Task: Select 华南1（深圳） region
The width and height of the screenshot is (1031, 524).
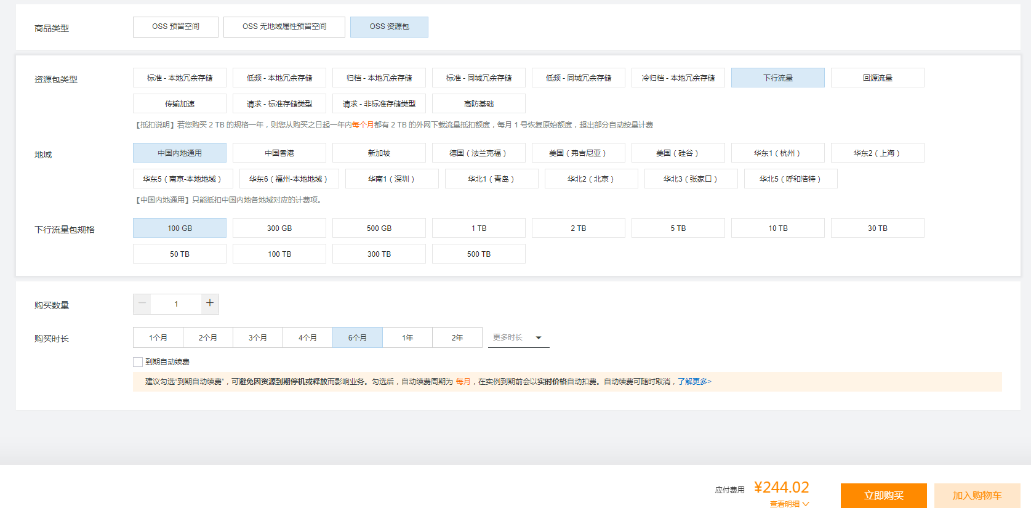Action: click(392, 179)
